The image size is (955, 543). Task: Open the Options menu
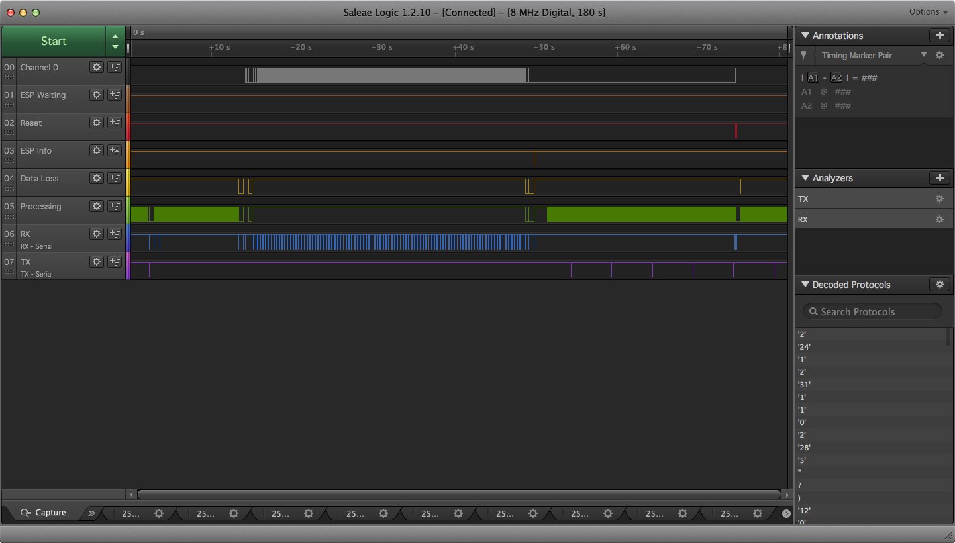point(929,12)
